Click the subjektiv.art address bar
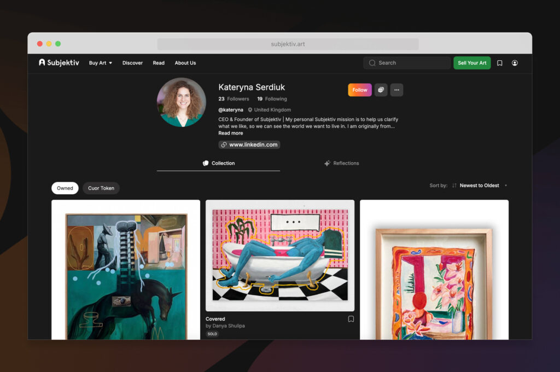 pyautogui.click(x=288, y=44)
